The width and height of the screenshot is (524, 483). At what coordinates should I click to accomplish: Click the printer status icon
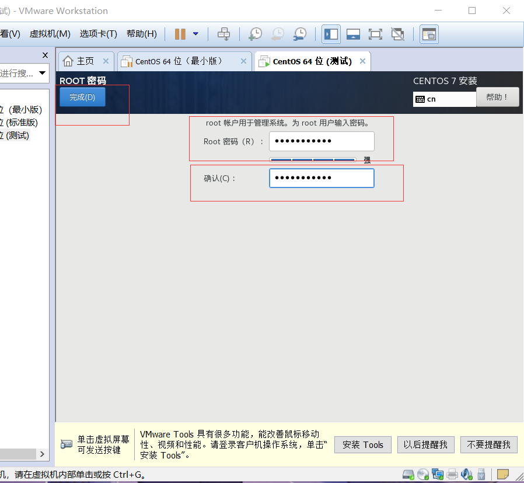tap(452, 474)
